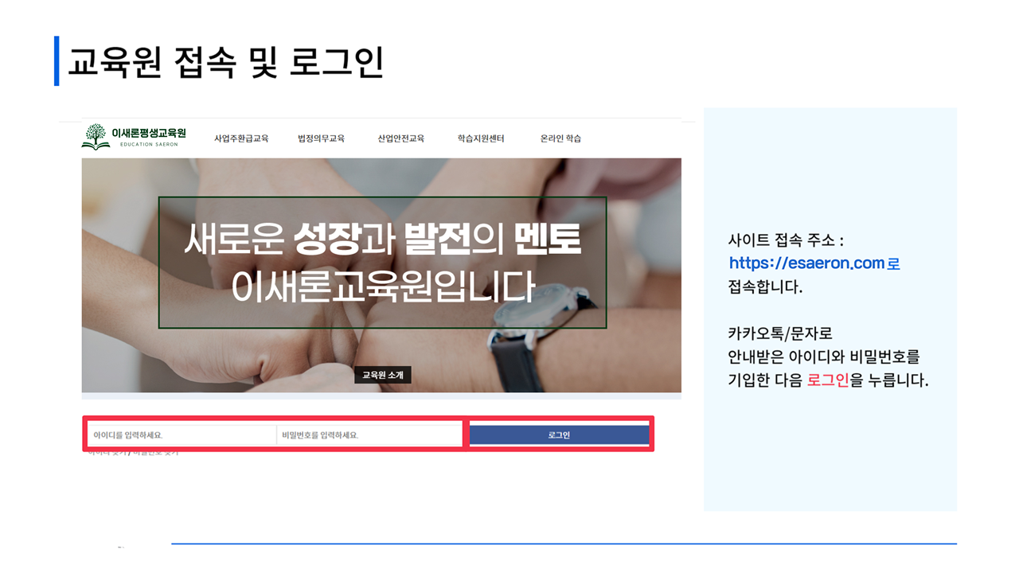Click the 이새론교육원입니다 banner text

(x=382, y=288)
